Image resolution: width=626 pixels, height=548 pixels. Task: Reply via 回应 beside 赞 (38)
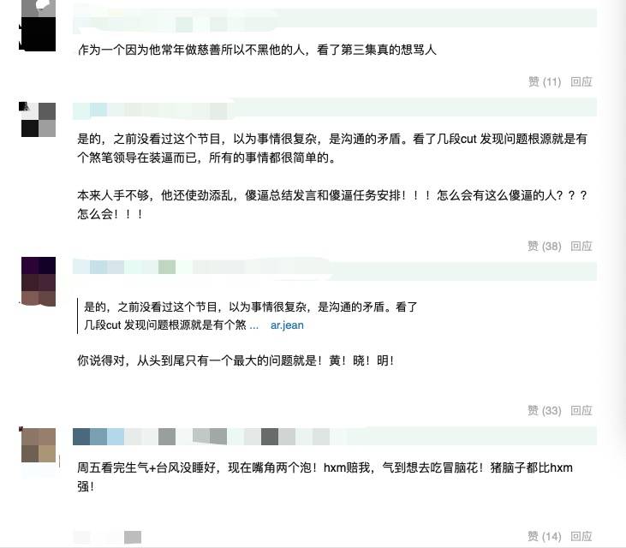click(581, 247)
